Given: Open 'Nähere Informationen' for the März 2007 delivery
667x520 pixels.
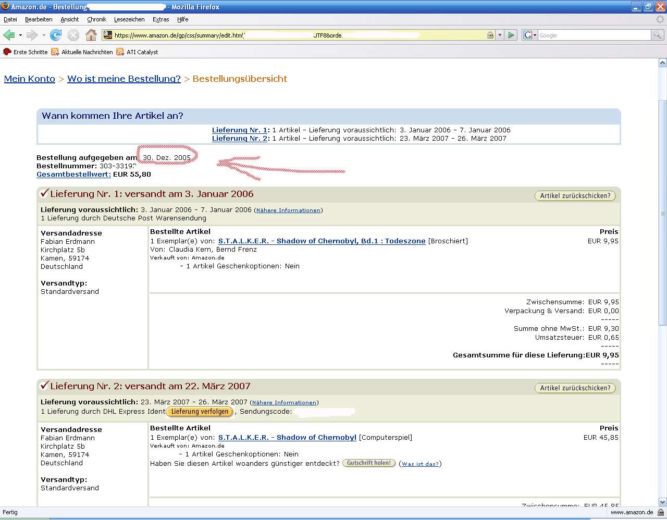Looking at the screenshot, I should coord(284,402).
